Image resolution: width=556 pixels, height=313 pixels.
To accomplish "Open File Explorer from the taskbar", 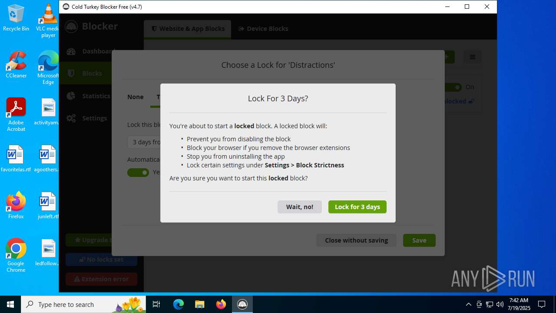I will [x=199, y=304].
